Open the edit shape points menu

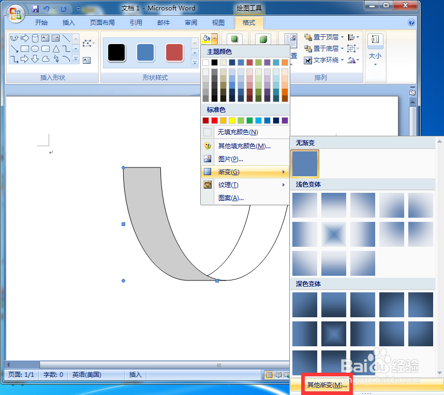pos(88,44)
